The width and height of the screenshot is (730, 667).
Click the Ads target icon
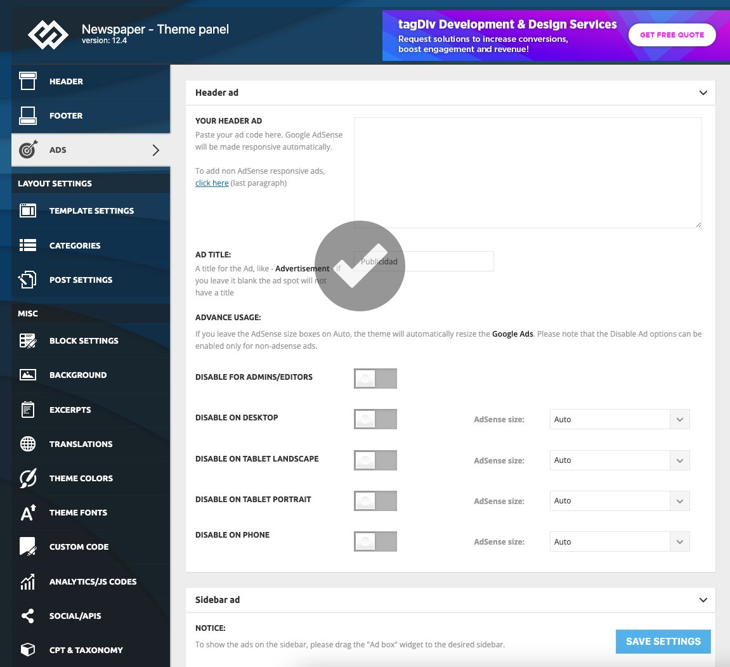pyautogui.click(x=28, y=150)
